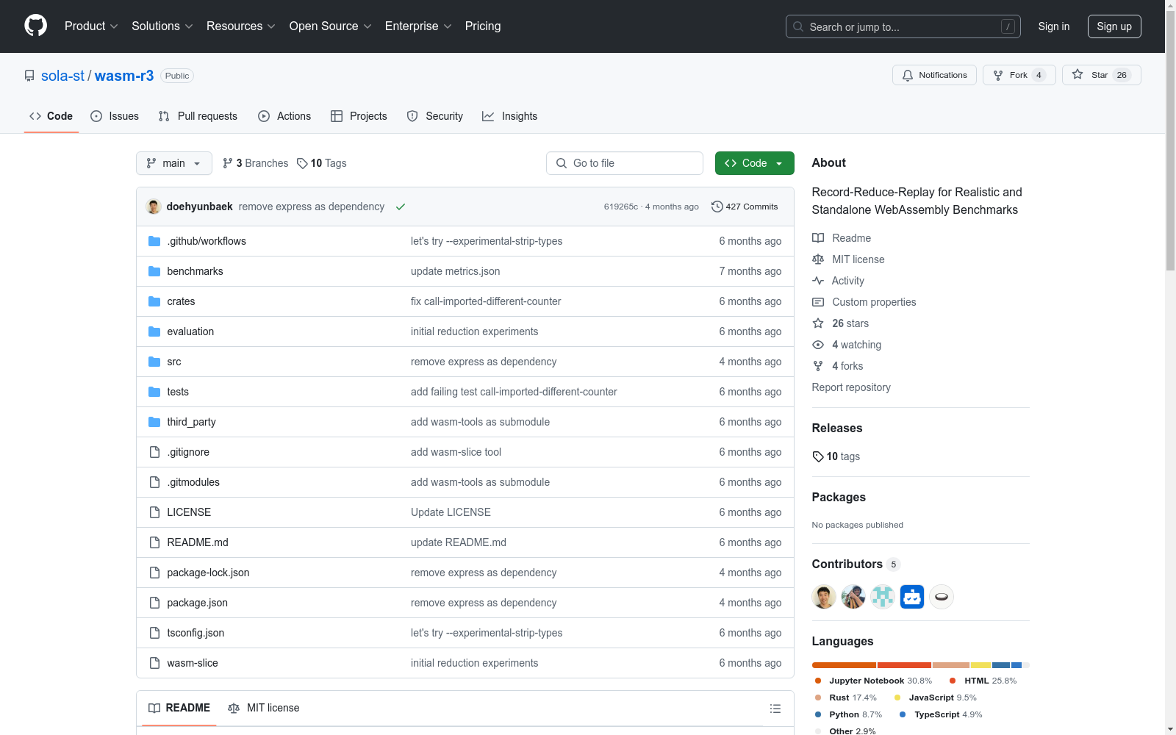
Task: Switch to the Pull requests tab
Action: 198,116
